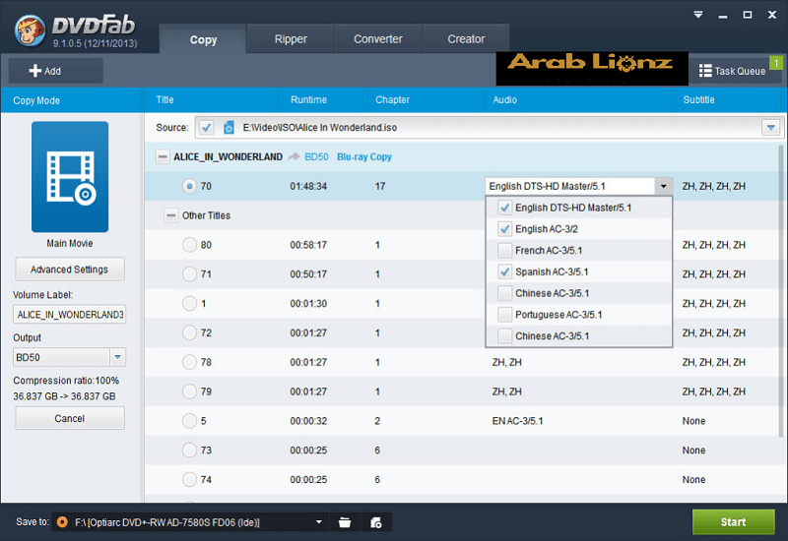Screen dimensions: 788x541
Task: Click the arrow icon next to ALICE_IN_WONDERLAND
Action: 294,157
